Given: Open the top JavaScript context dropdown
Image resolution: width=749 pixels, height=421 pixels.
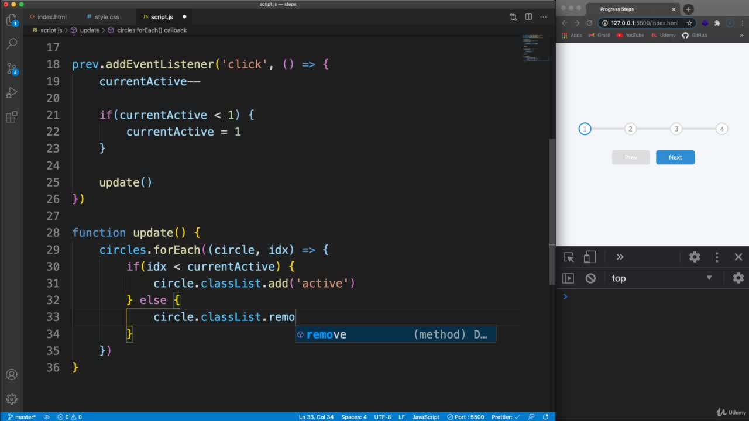Looking at the screenshot, I should click(662, 278).
